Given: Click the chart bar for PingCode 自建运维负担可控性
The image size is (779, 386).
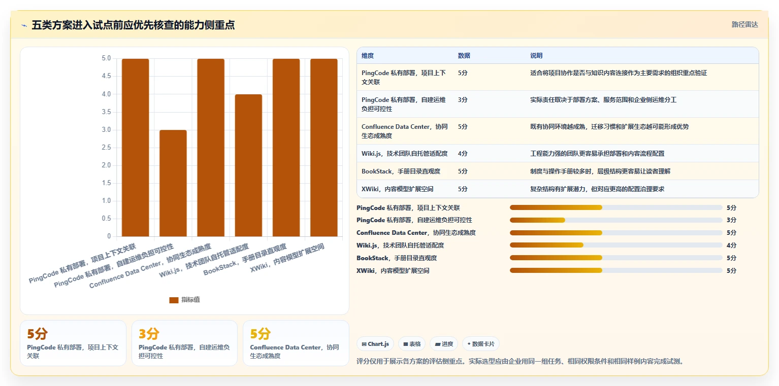Looking at the screenshot, I should (x=173, y=183).
